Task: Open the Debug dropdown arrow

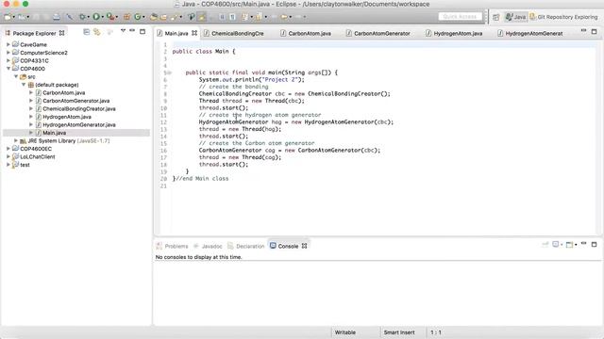Action: [x=88, y=17]
